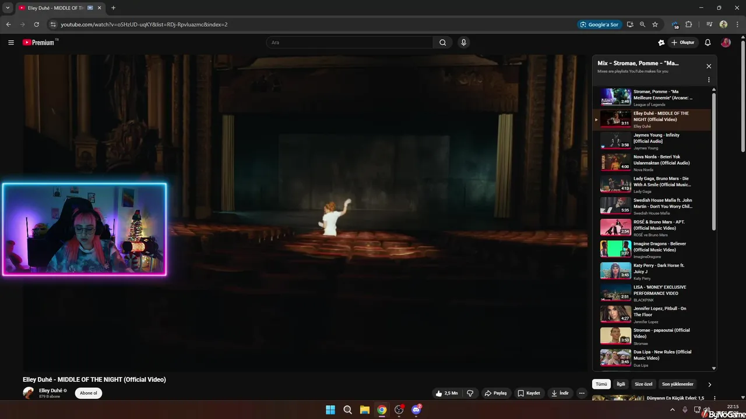Screen dimensions: 746x419
Task: Bookmark this page with the star
Action: pyautogui.click(x=655, y=24)
